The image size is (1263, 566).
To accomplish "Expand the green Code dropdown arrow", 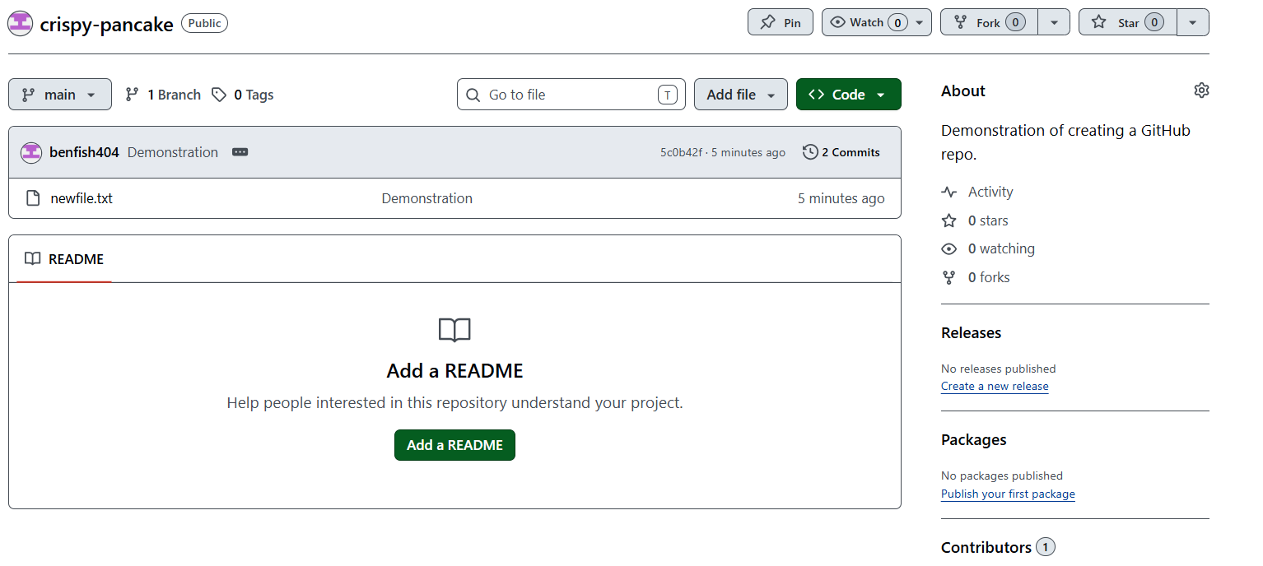I will click(880, 95).
